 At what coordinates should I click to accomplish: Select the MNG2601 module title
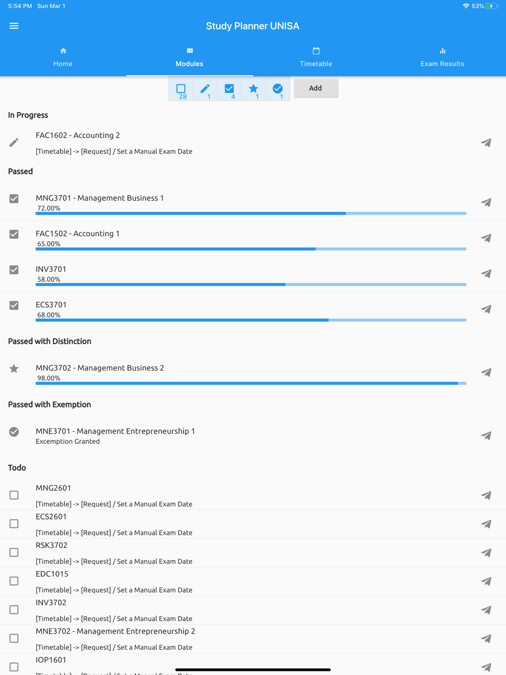point(54,488)
